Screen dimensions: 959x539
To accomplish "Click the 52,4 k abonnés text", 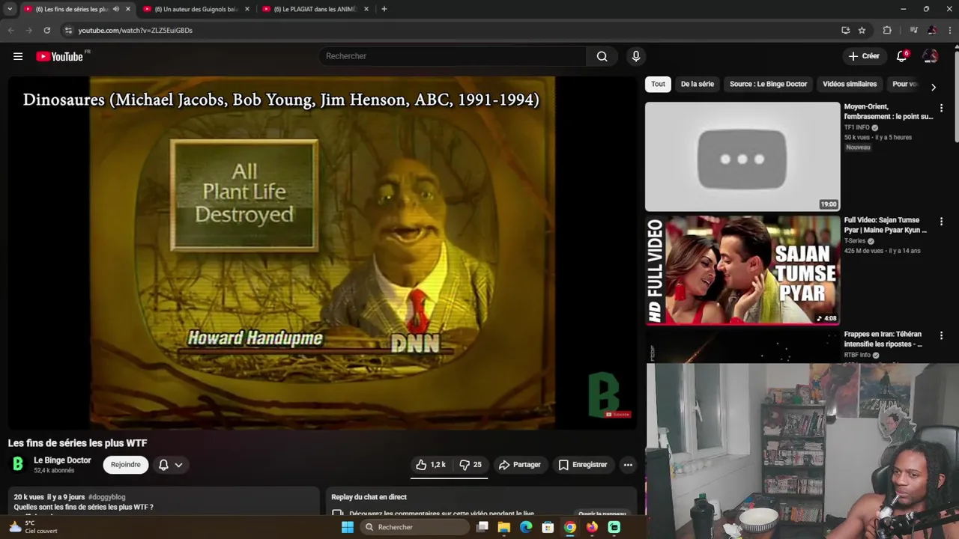I will pyautogui.click(x=54, y=471).
